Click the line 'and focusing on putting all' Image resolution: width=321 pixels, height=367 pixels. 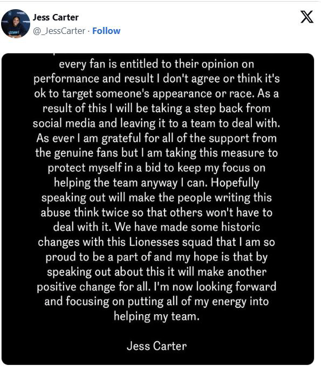156,301
